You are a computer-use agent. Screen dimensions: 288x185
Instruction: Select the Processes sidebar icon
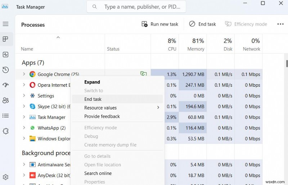(5, 39)
